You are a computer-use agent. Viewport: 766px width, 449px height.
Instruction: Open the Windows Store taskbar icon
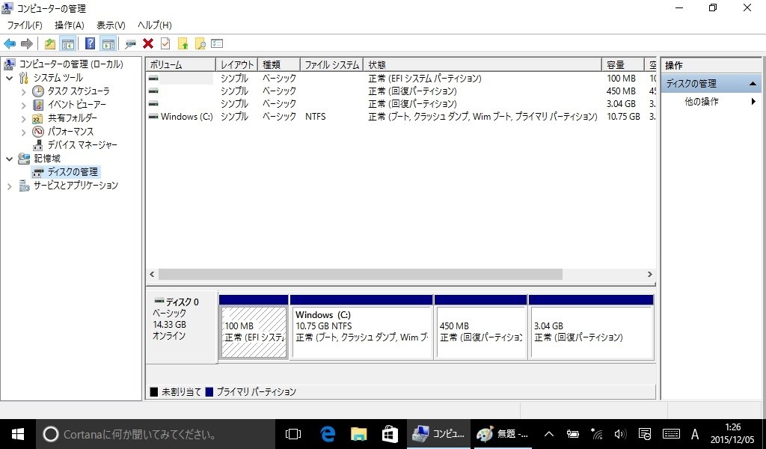(390, 434)
